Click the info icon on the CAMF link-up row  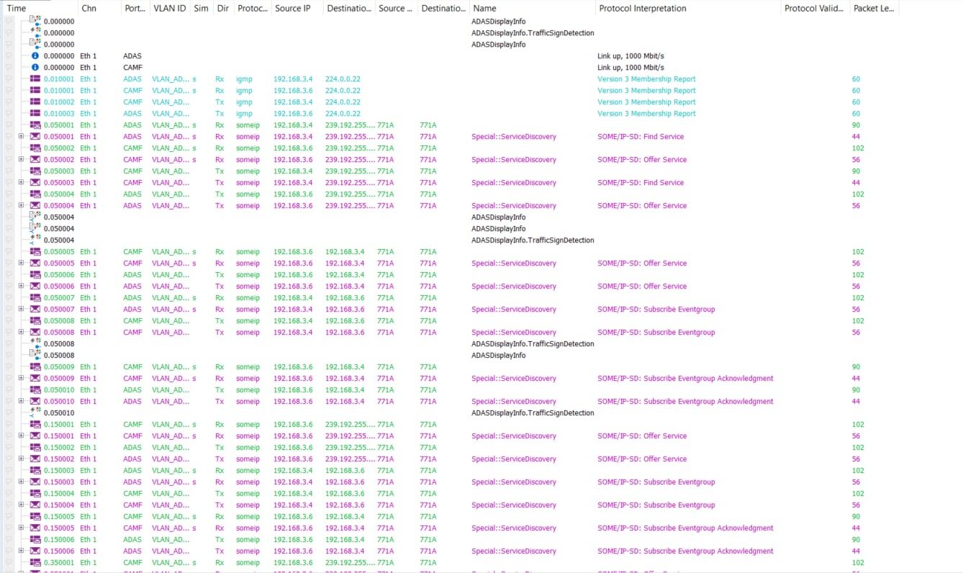coord(35,68)
